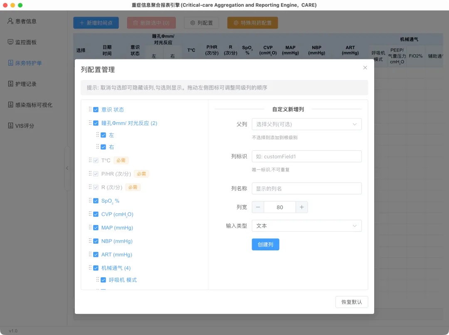This screenshot has height=335, width=449.
Task: Click the 唯一标识,不可重复 hint text
Action: point(271,169)
